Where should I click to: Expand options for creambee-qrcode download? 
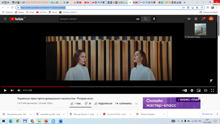64,114
